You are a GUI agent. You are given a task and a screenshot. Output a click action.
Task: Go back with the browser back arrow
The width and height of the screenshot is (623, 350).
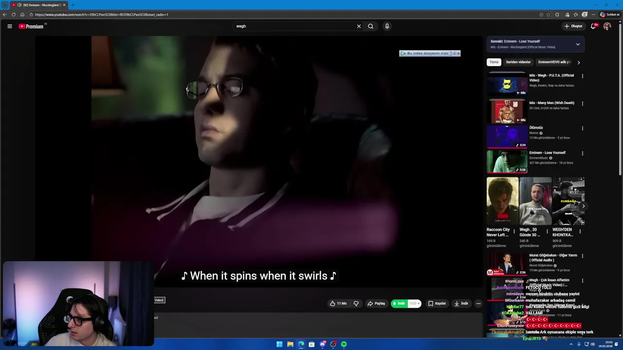[5, 15]
